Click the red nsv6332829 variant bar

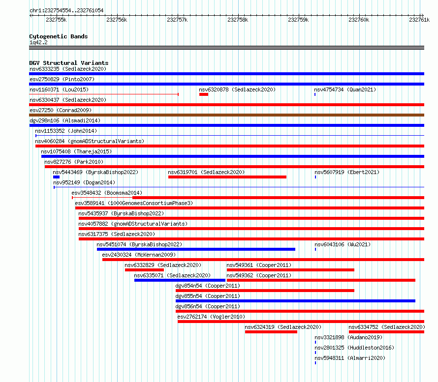[144, 270]
